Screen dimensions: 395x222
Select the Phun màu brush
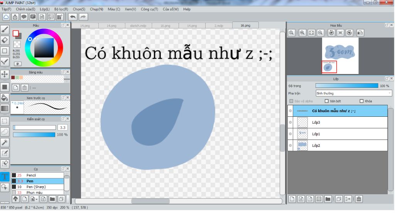coord(37,192)
